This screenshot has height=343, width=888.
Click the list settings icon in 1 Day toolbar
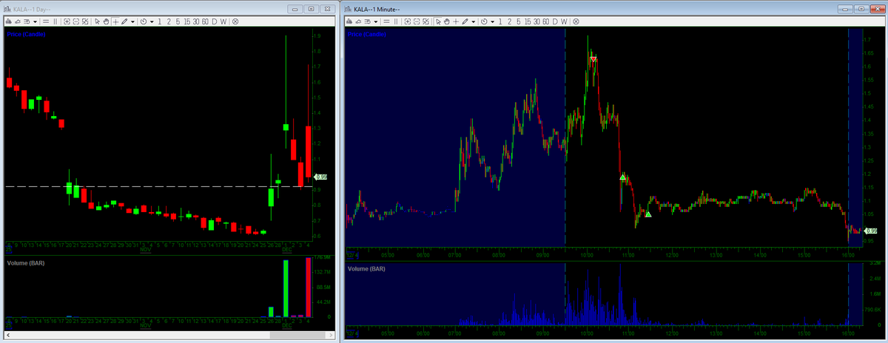27,21
